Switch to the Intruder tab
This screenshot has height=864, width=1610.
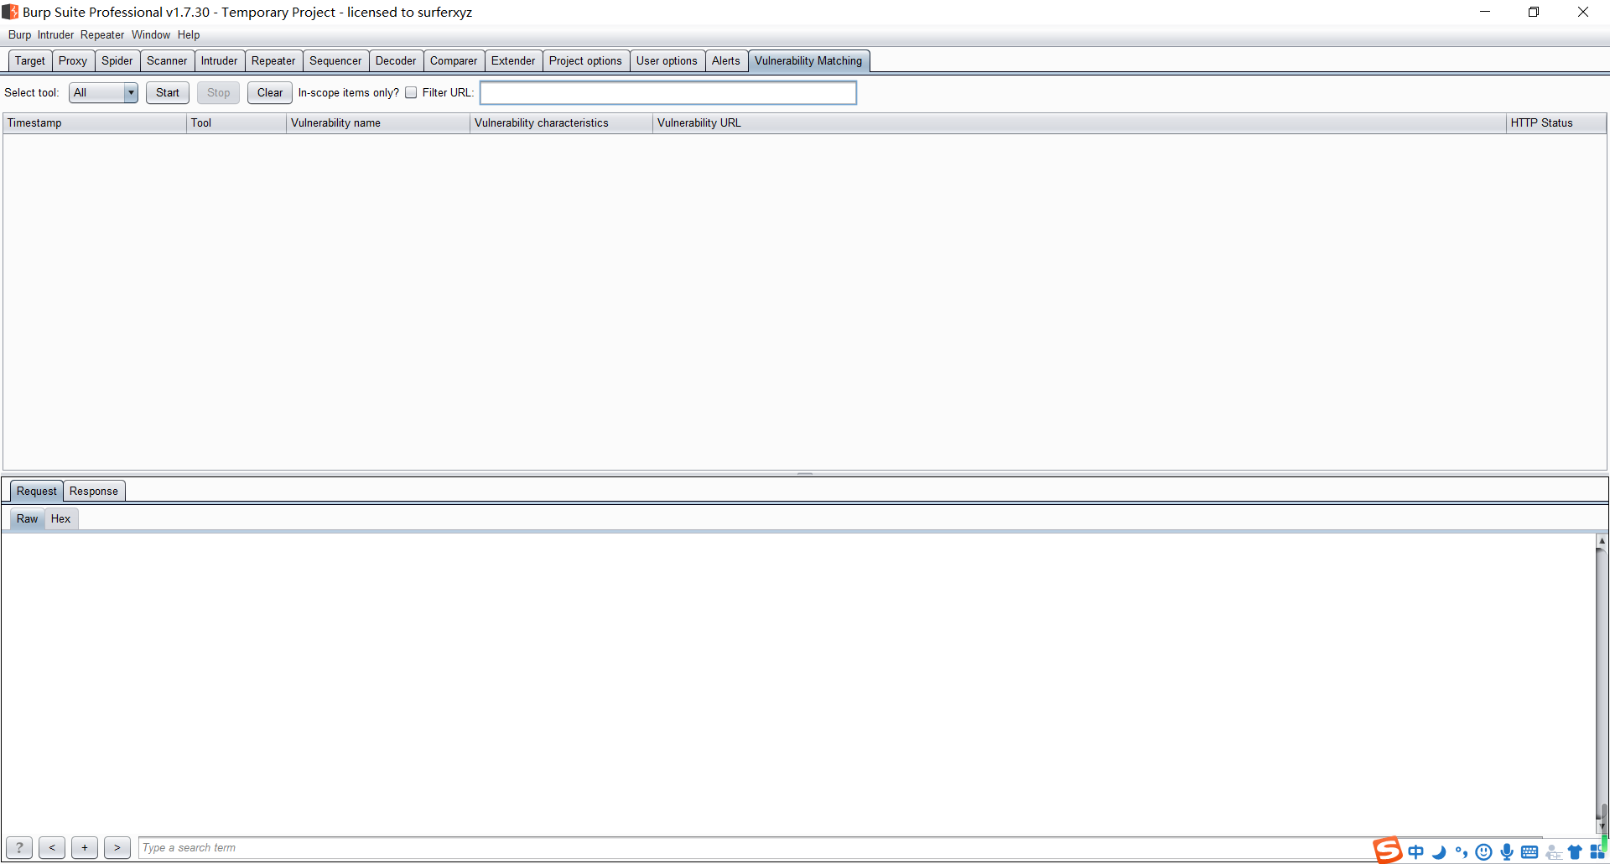pos(220,61)
